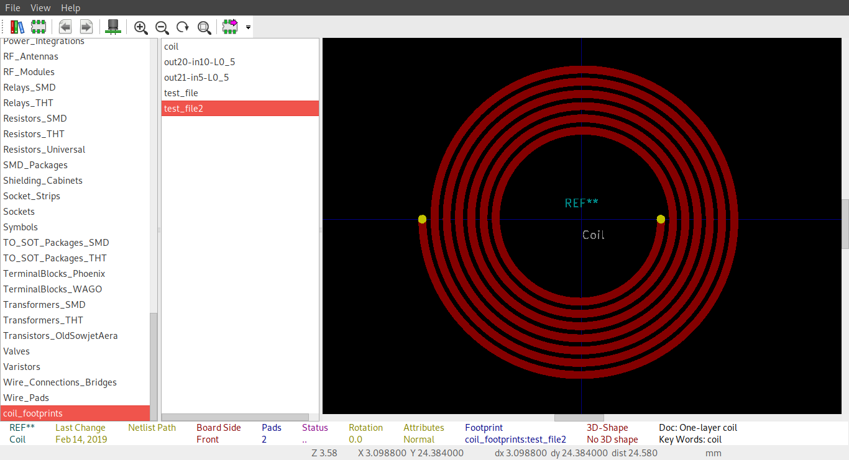Screen dimensions: 849x460
Task: Redraw the view with refresh icon
Action: pos(183,27)
